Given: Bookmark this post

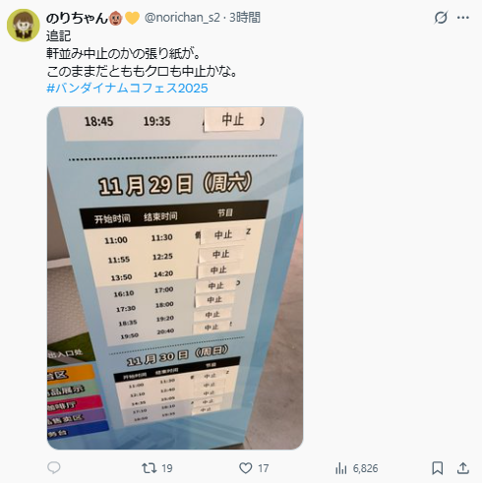Looking at the screenshot, I should click(x=438, y=468).
